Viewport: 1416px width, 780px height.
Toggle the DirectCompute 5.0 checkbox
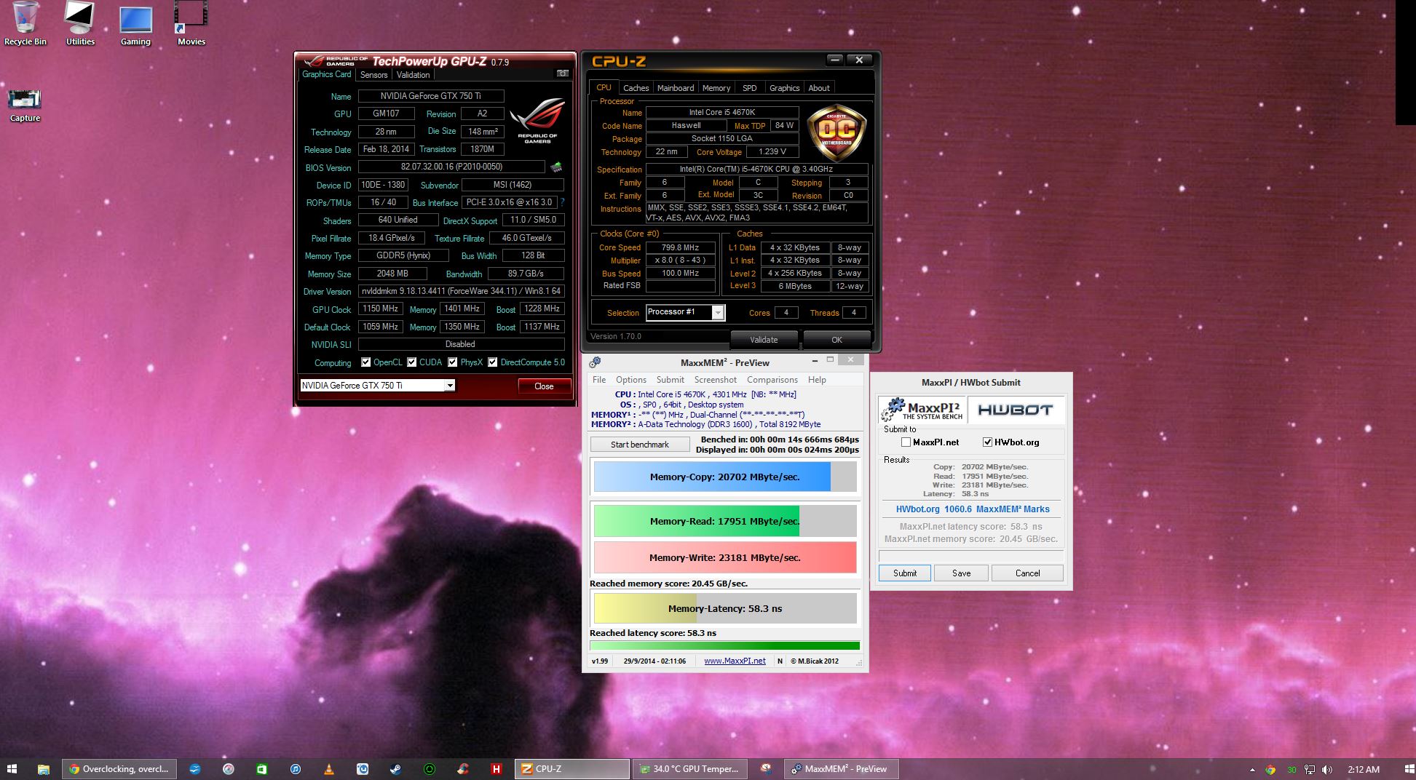[493, 362]
